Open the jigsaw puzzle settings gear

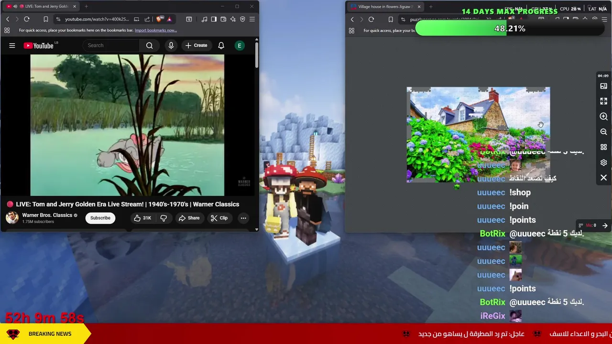[x=603, y=162]
